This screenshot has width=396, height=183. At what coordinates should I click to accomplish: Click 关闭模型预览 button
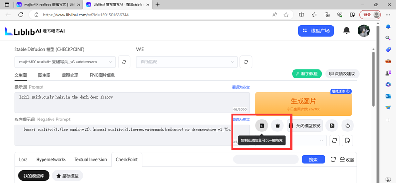[304, 125]
